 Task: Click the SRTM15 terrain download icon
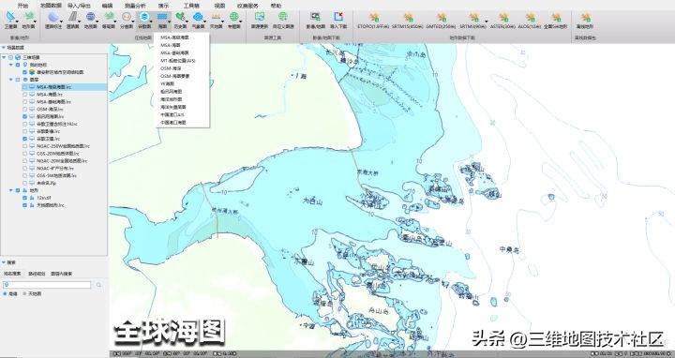click(408, 17)
